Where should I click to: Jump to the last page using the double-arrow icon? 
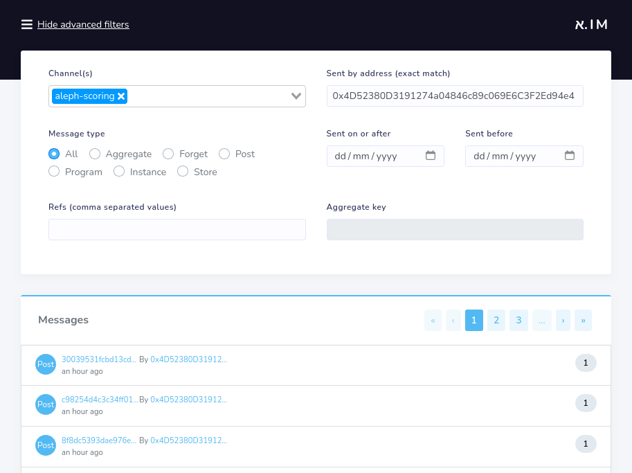[582, 320]
